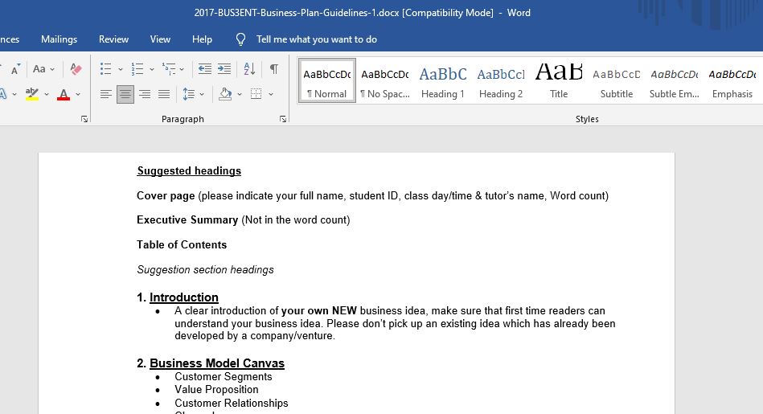
Task: Open the Help tab
Action: [x=202, y=39]
